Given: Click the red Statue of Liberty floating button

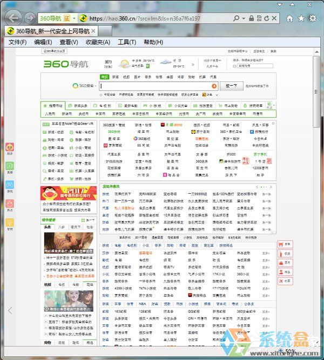Looking at the screenshot, I should 285,254.
